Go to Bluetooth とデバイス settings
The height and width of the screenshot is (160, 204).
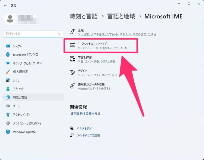pos(34,55)
